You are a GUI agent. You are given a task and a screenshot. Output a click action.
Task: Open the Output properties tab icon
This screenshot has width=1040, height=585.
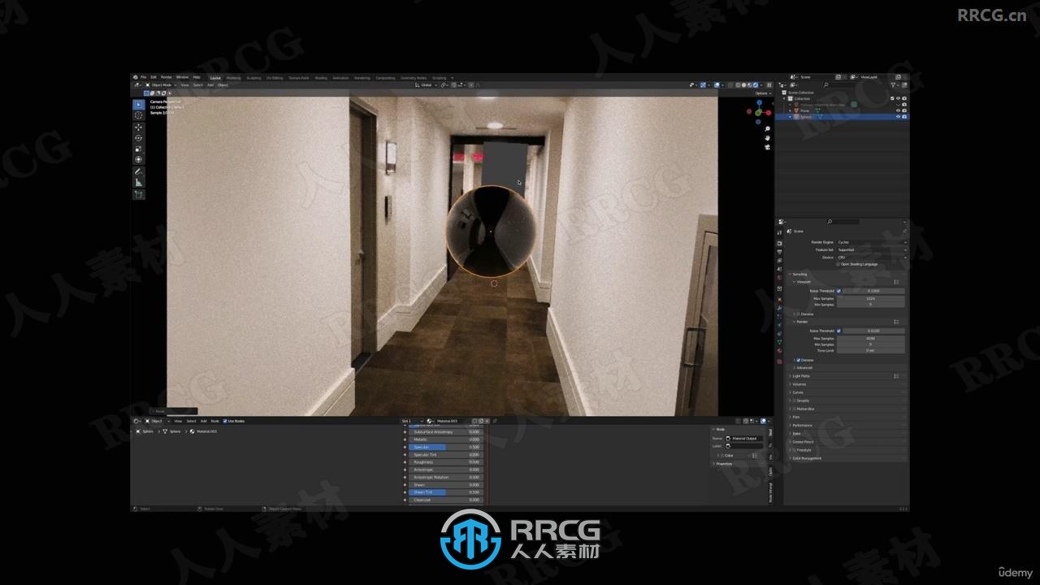click(779, 252)
